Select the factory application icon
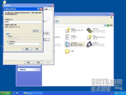 89,30
